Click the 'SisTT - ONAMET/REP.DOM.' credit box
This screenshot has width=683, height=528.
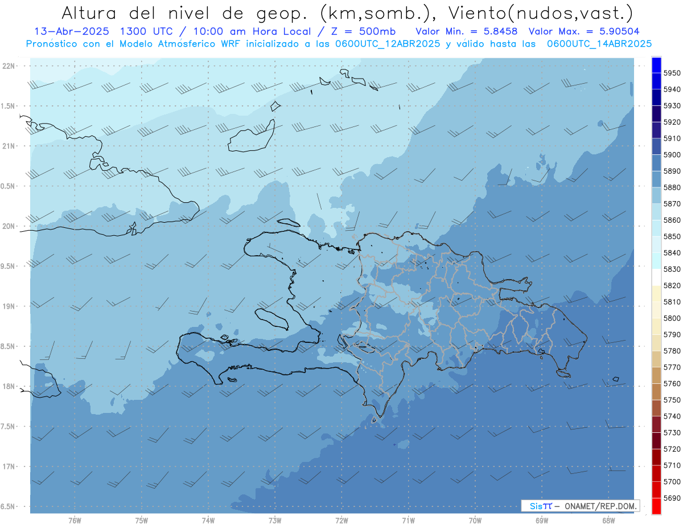click(580, 506)
